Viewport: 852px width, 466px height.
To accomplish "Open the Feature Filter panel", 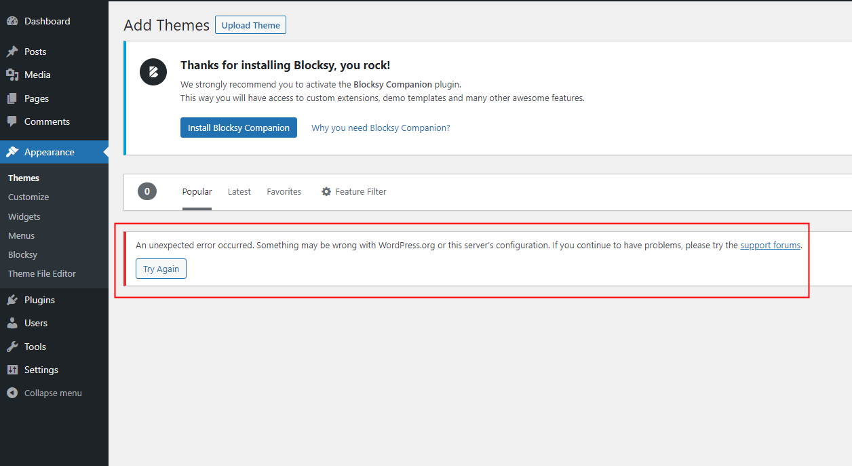I will pos(353,192).
